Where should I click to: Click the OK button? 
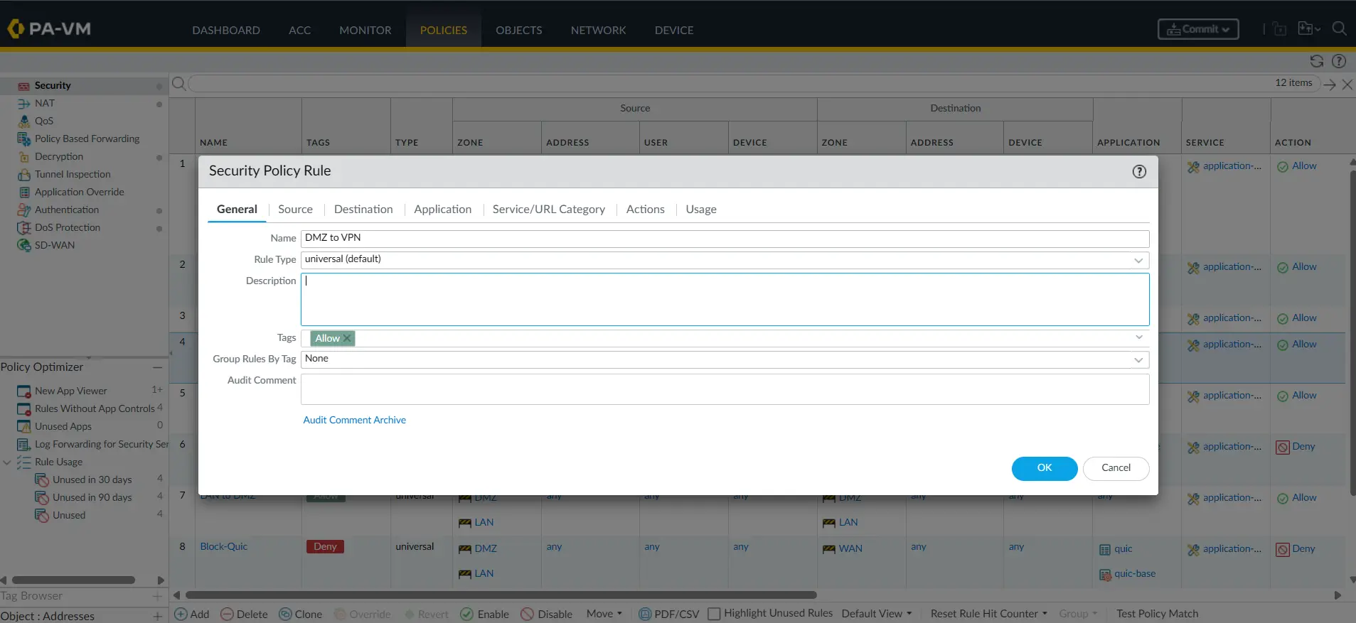(1045, 468)
